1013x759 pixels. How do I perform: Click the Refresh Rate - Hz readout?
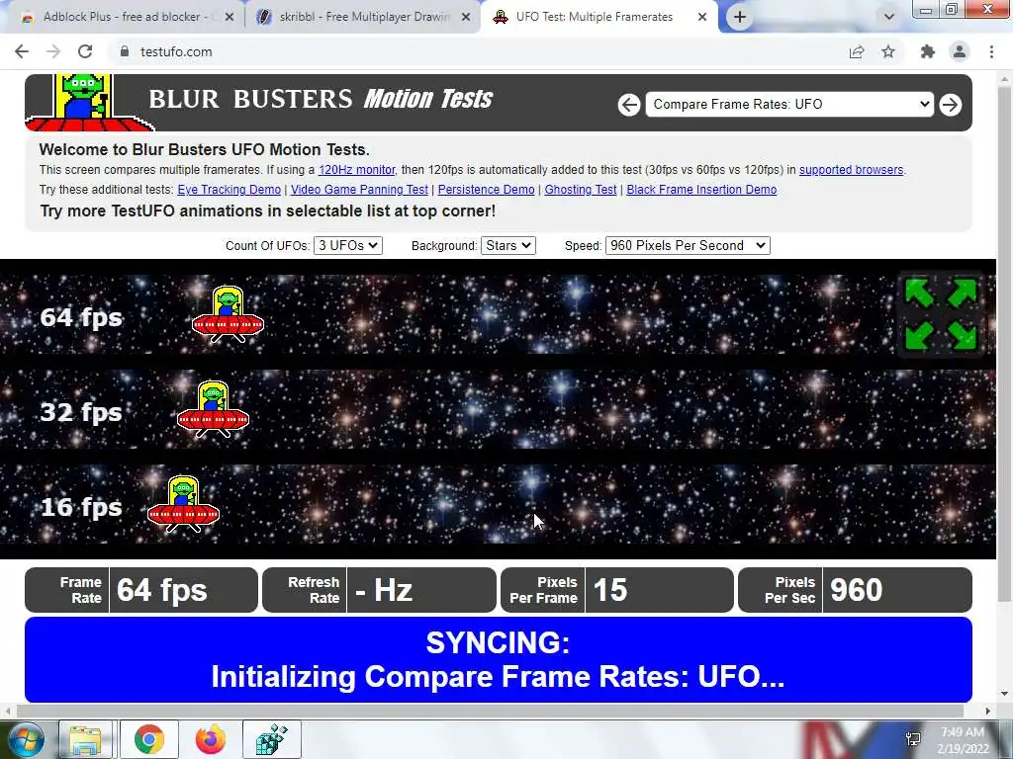[x=379, y=590]
